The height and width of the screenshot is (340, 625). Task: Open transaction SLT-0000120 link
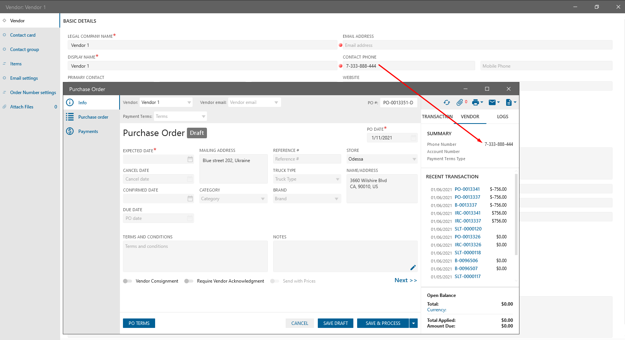point(468,229)
